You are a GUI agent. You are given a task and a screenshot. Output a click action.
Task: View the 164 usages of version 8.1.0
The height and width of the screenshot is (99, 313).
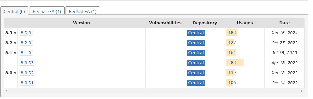coord(232,53)
